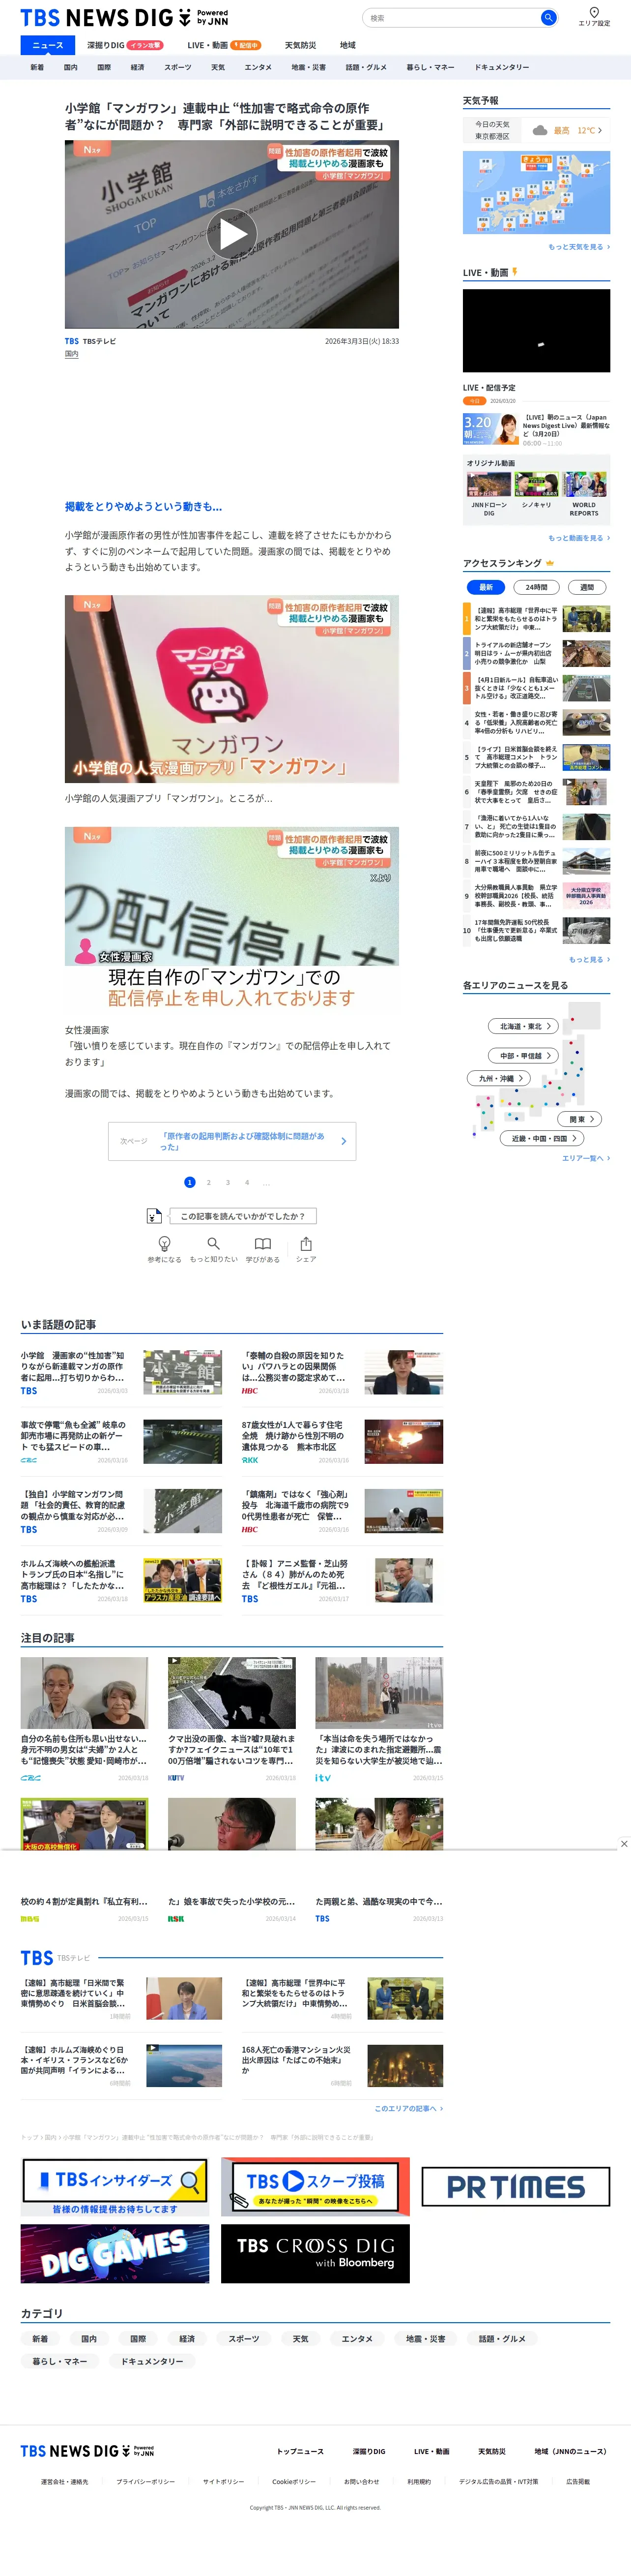Select the 最新 ranking filter
631x2576 pixels.
pos(485,587)
